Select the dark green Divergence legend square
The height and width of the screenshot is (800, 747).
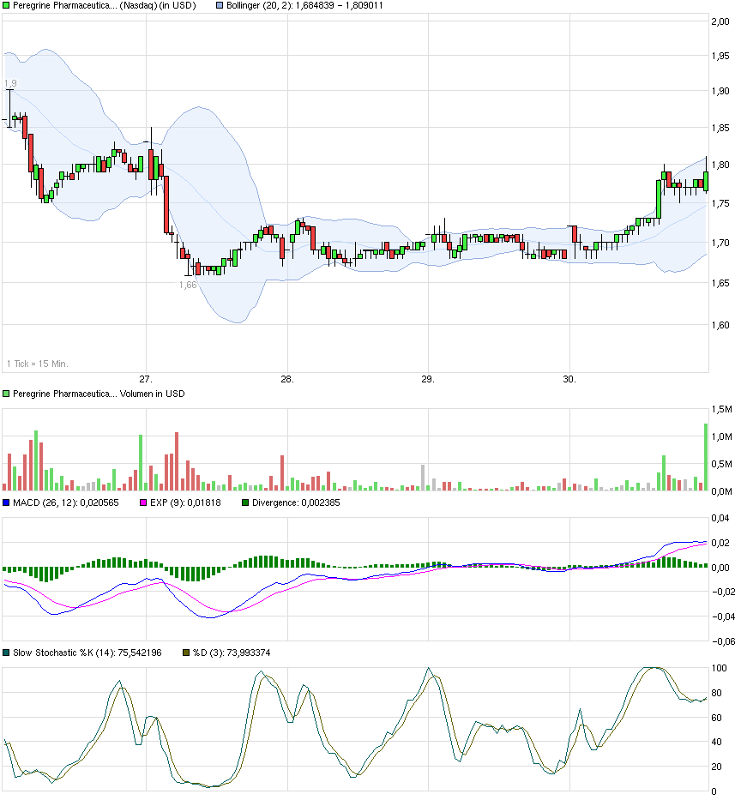[x=244, y=503]
